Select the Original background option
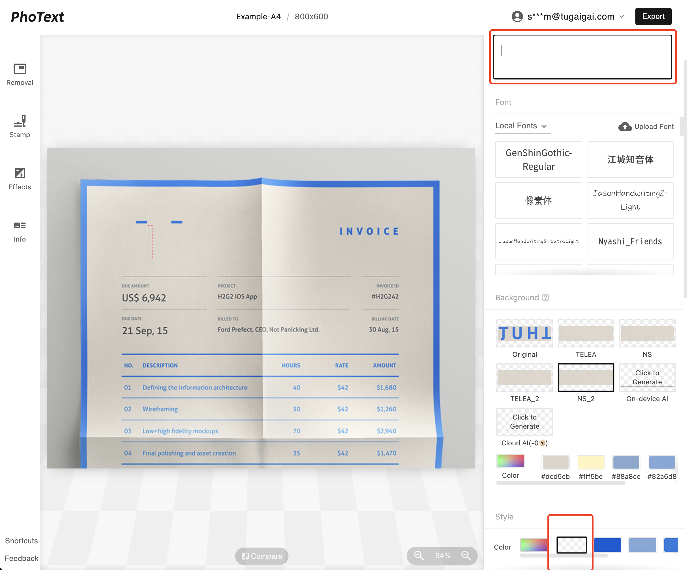The image size is (687, 570). [524, 333]
